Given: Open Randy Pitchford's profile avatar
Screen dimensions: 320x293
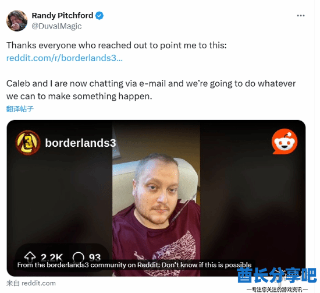Looking at the screenshot, I should 17,21.
